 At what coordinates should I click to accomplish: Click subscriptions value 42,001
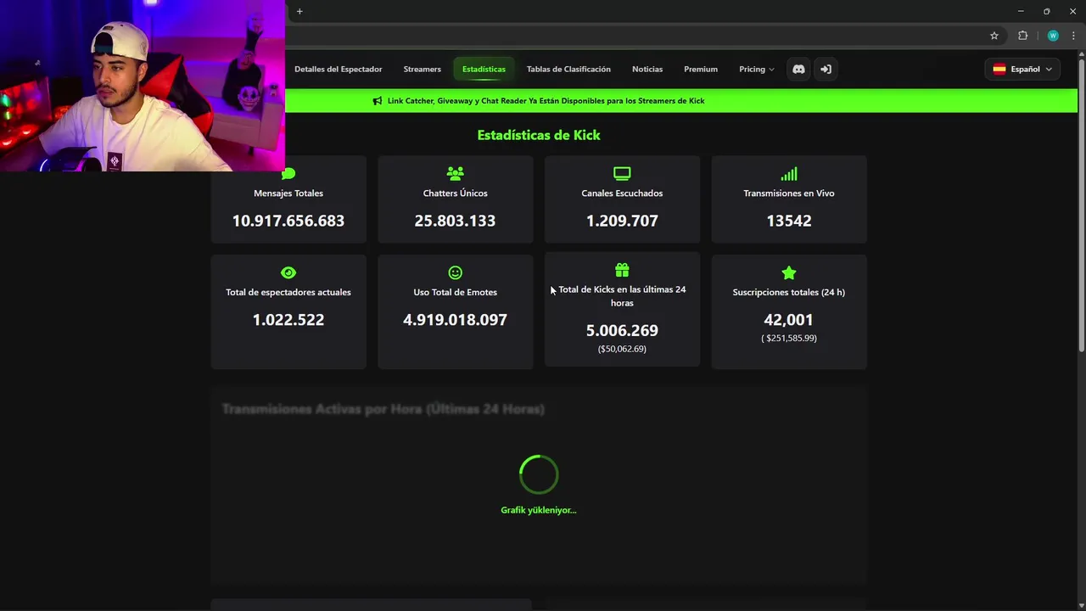[789, 320]
